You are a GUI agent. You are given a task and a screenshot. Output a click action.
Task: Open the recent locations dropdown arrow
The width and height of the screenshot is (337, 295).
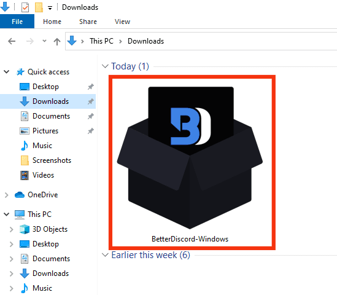click(44, 41)
